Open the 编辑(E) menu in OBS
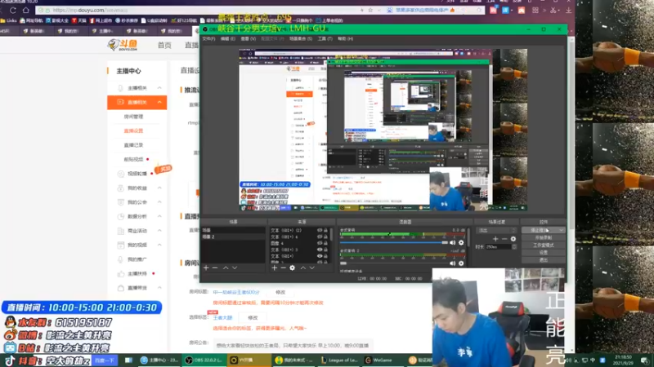Viewport: 654px width, 367px height. point(228,38)
